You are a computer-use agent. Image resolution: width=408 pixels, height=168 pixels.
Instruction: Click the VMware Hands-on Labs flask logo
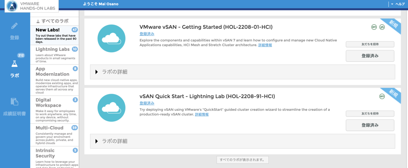pos(13,6)
